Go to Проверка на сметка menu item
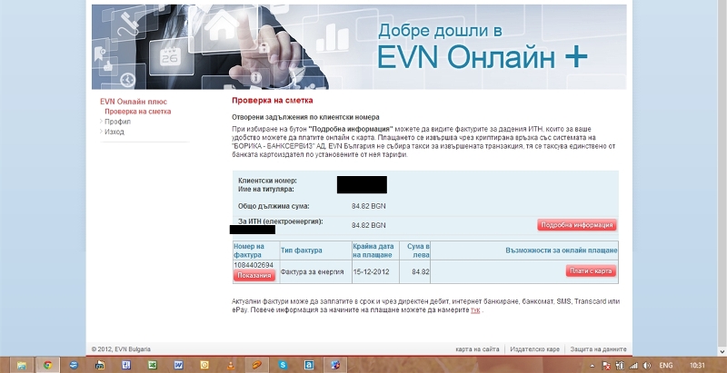727x373 pixels. [x=137, y=112]
